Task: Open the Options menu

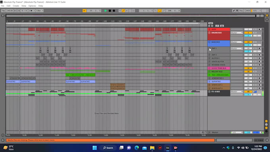Action: click(x=32, y=6)
